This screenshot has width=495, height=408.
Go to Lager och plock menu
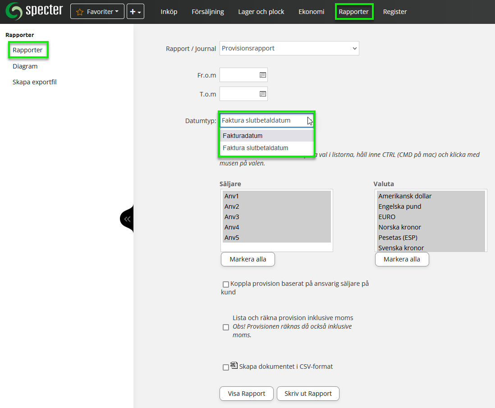coord(261,12)
